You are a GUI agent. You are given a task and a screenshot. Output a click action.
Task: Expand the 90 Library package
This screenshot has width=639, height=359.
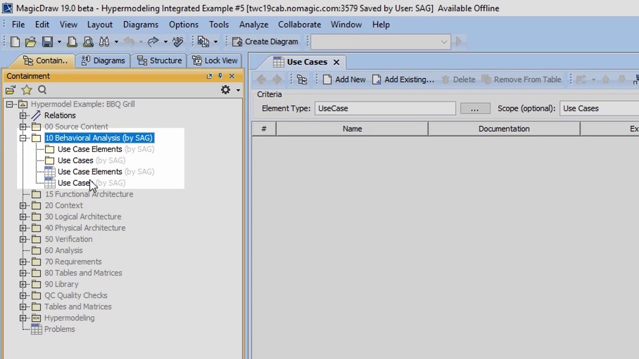[x=23, y=284]
